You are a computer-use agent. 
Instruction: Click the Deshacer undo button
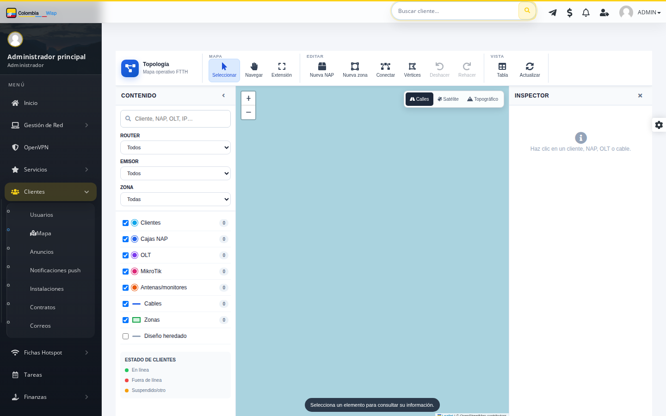tap(439, 70)
